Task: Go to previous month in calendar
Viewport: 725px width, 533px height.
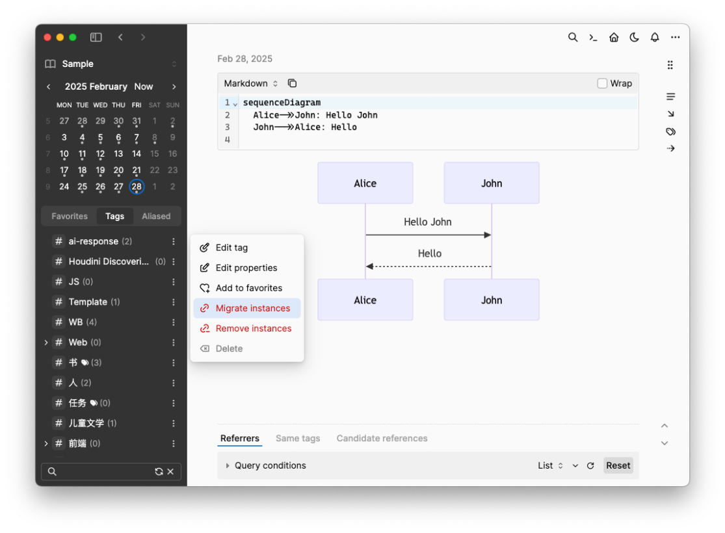Action: [49, 86]
